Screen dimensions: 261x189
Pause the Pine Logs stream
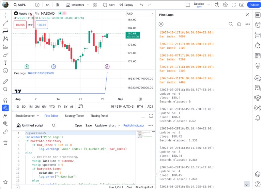(x=161, y=24)
